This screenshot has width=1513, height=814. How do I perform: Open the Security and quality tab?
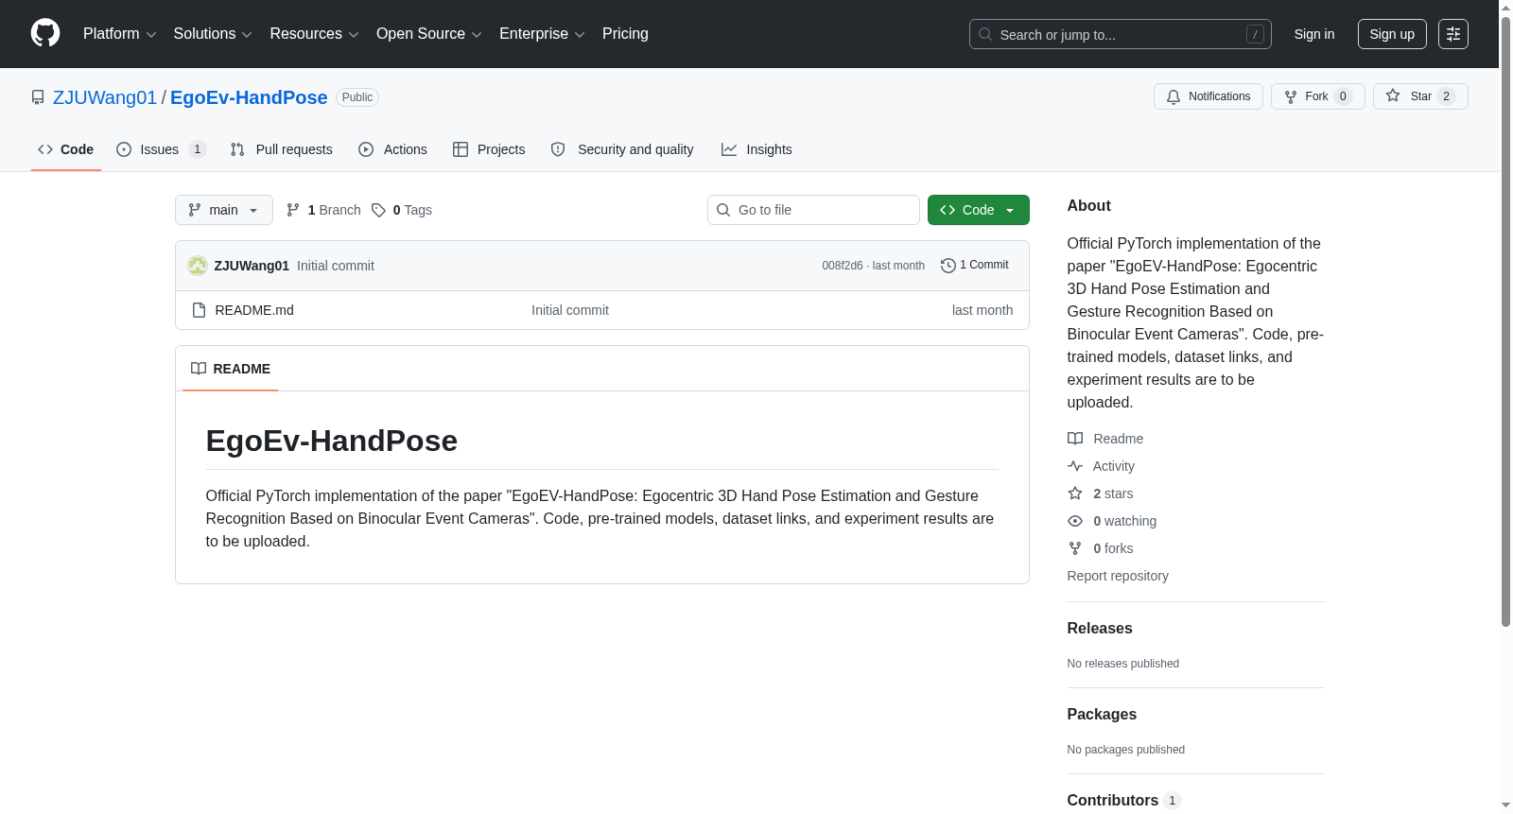point(622,149)
